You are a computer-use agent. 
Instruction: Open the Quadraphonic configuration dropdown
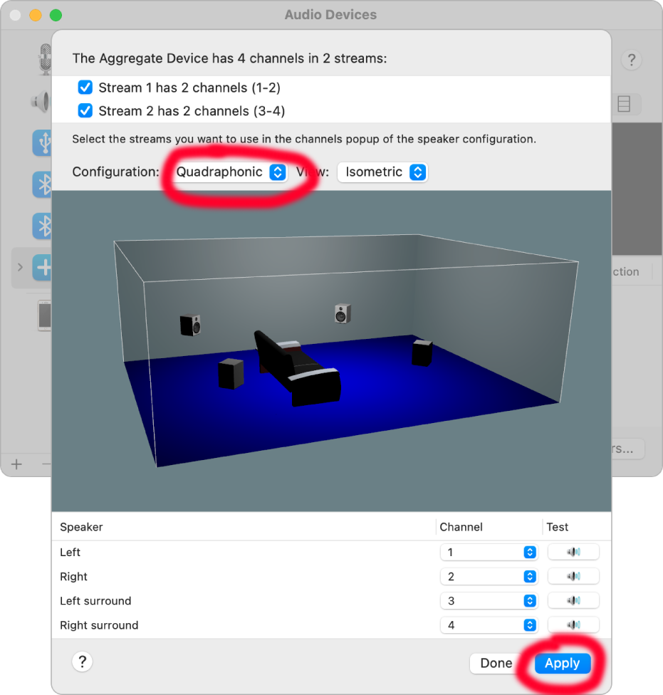click(x=231, y=172)
